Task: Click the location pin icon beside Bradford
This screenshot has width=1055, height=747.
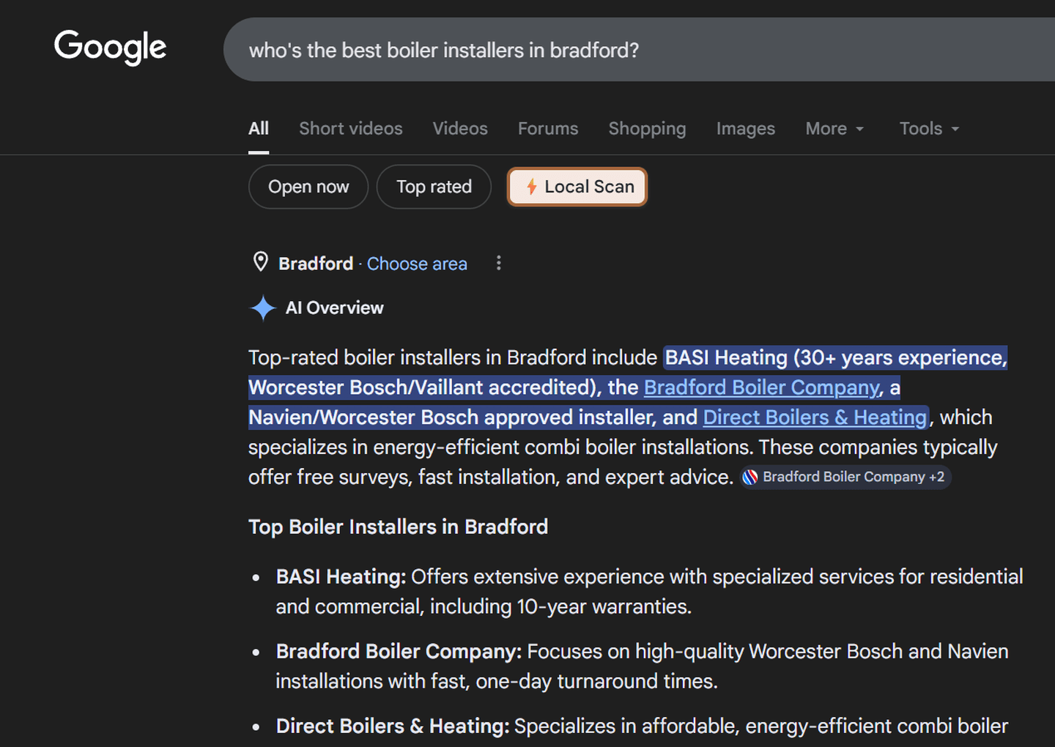Action: (x=260, y=262)
